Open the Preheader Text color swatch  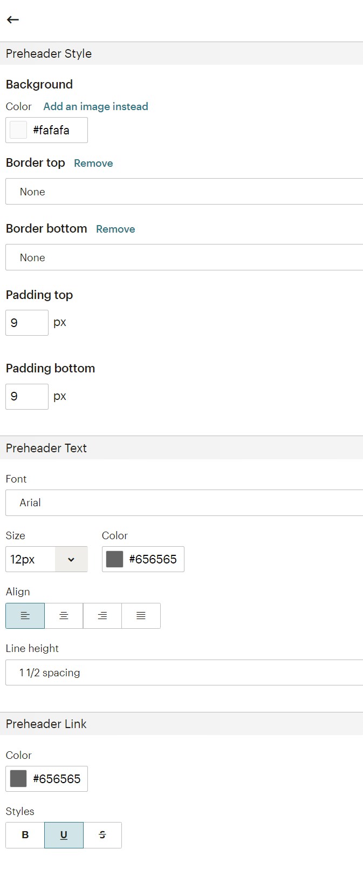click(115, 559)
